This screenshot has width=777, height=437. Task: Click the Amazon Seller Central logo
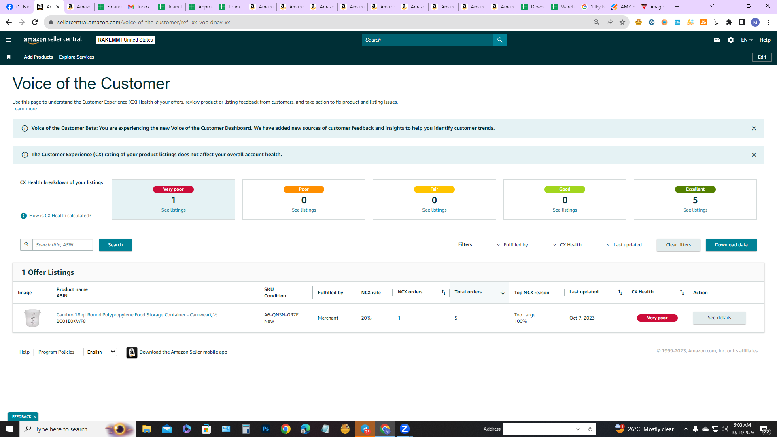pyautogui.click(x=53, y=40)
